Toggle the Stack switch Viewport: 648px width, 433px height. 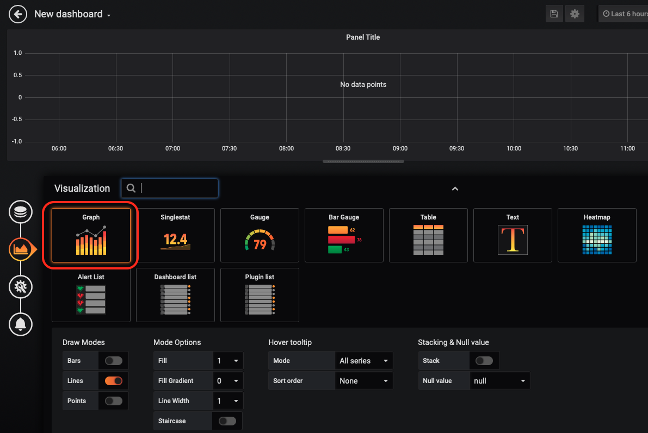click(484, 361)
